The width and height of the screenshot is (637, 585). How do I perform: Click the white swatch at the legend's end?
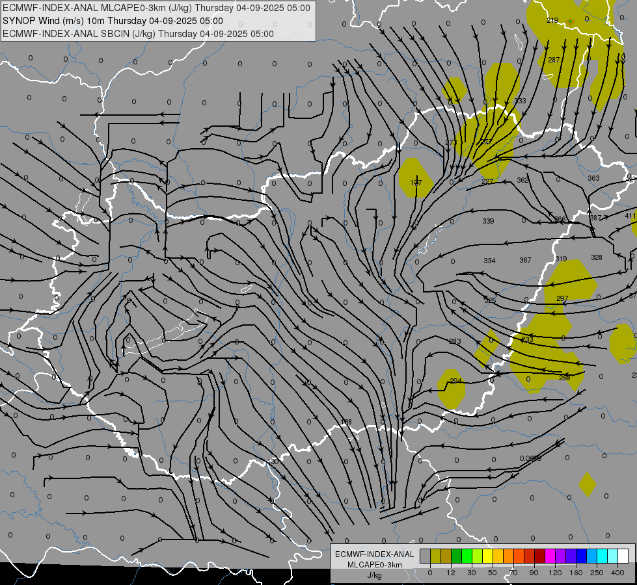coord(623,556)
